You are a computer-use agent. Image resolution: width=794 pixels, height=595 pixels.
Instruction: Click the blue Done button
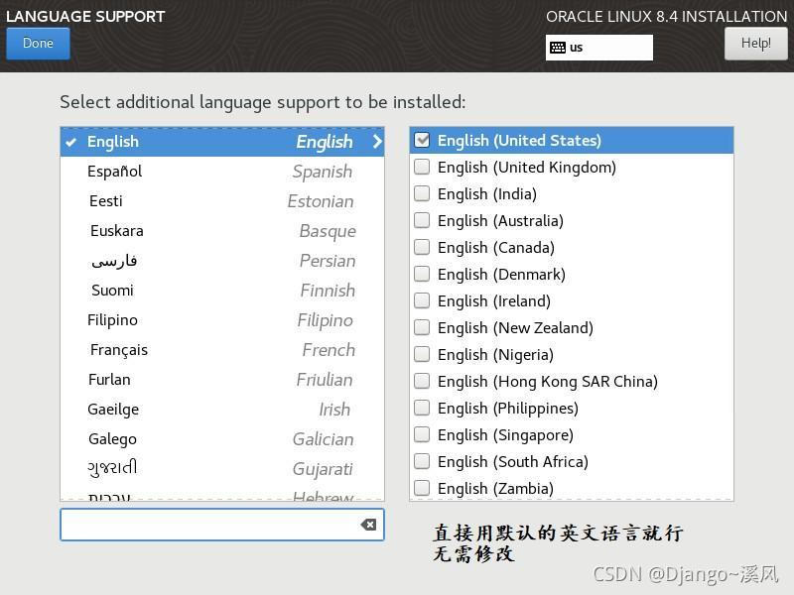click(38, 44)
